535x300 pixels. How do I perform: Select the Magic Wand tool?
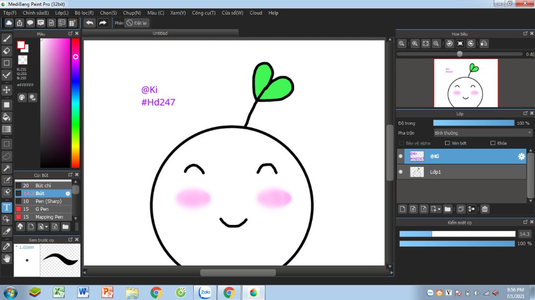(6, 168)
